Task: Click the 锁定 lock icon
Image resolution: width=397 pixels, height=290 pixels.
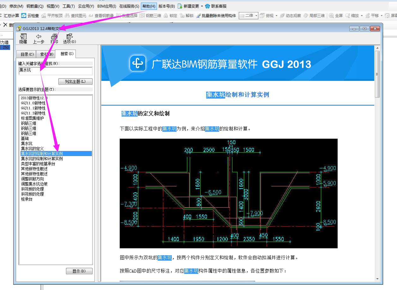Action: coord(166,15)
